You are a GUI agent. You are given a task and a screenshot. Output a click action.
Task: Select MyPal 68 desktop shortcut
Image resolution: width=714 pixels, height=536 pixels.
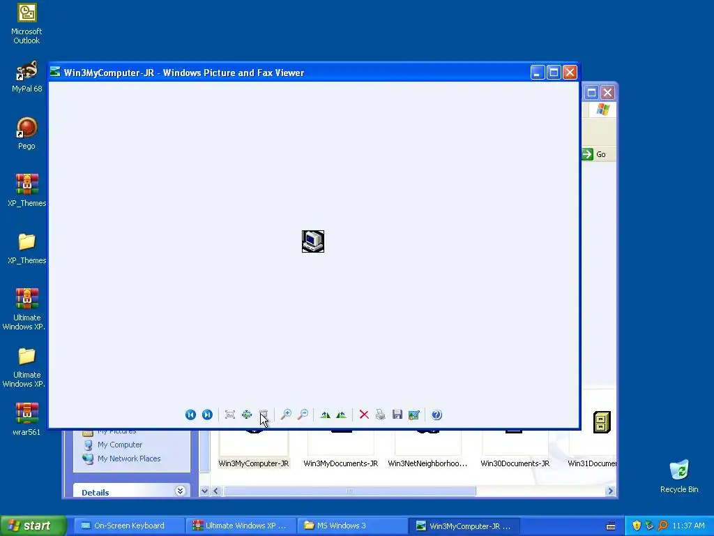26,77
